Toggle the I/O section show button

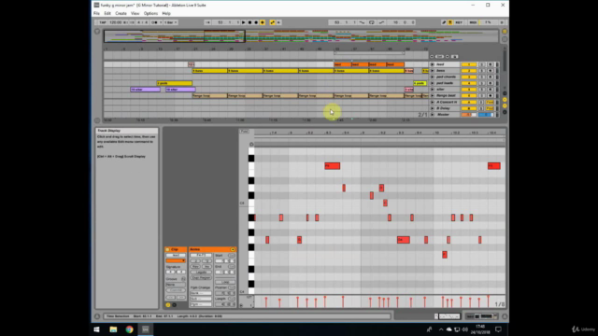[x=505, y=93]
